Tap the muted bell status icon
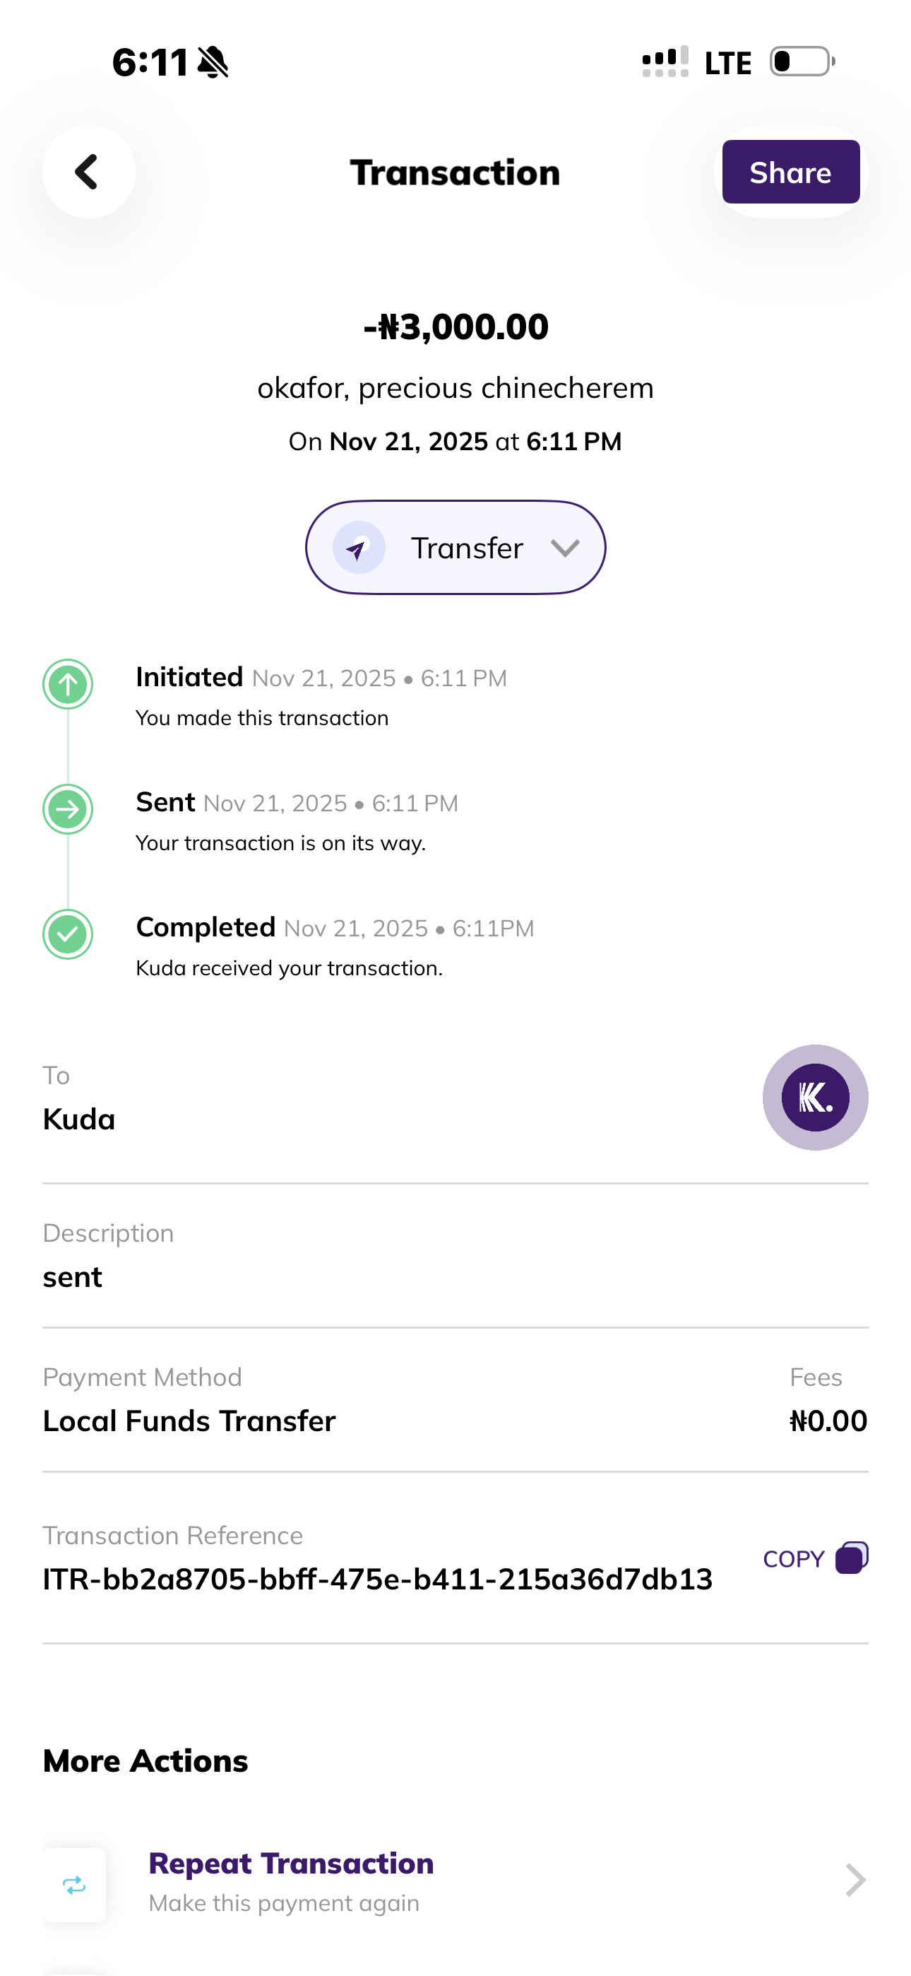 213,62
